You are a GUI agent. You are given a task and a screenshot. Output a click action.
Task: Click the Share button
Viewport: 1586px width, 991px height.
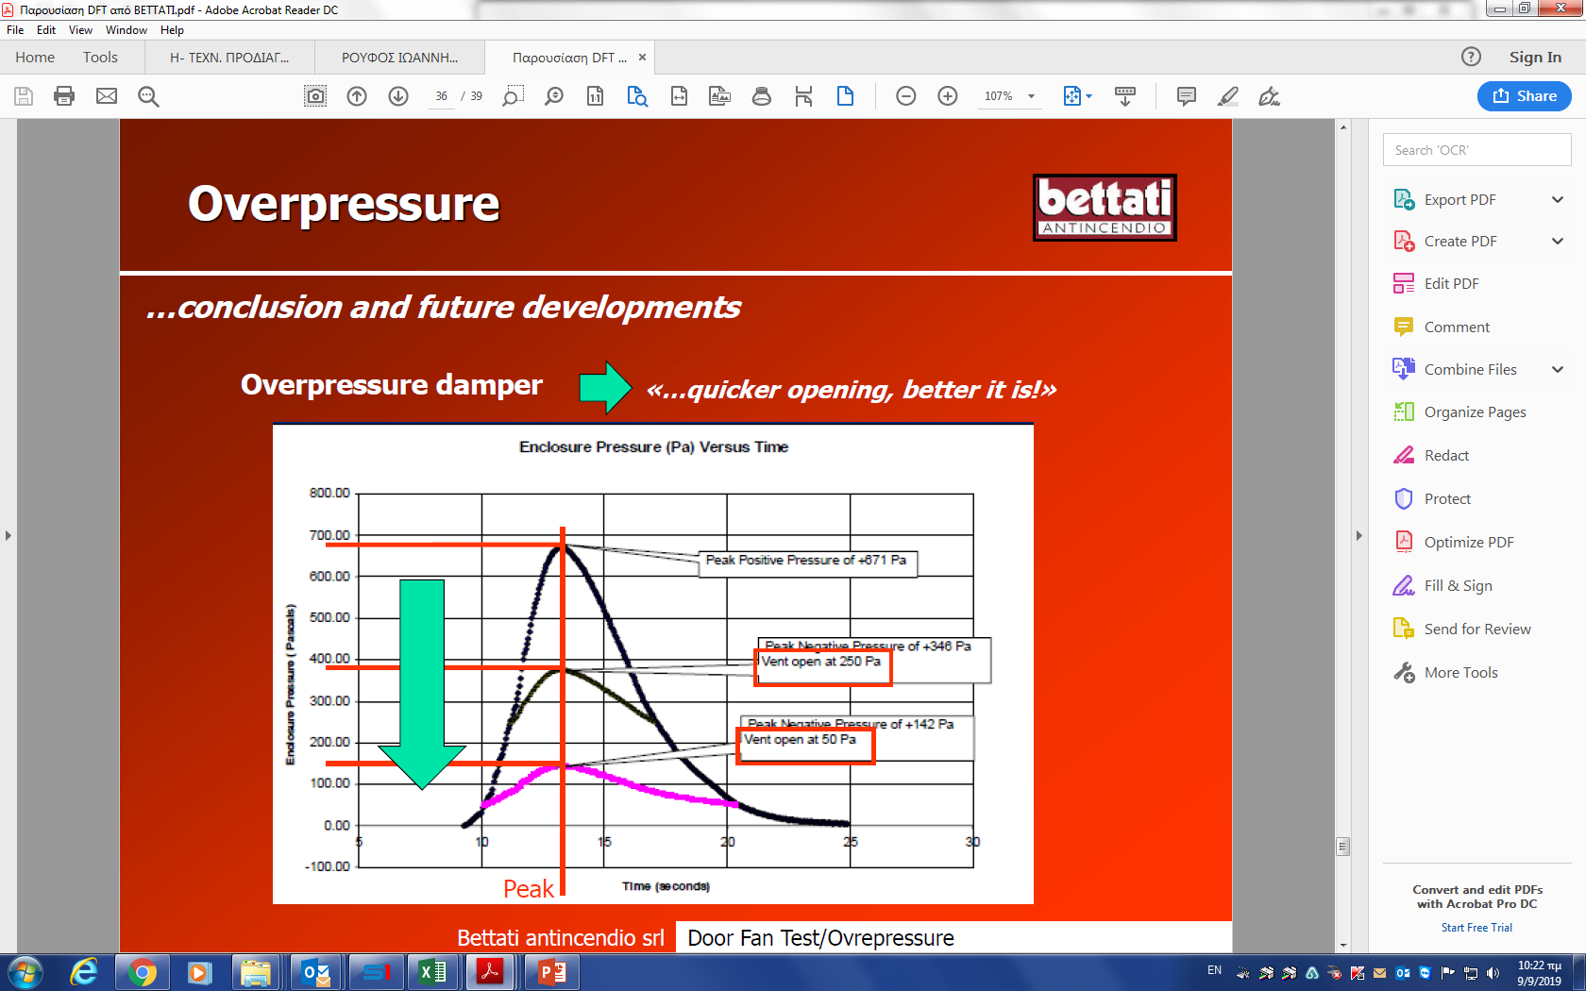click(1524, 96)
